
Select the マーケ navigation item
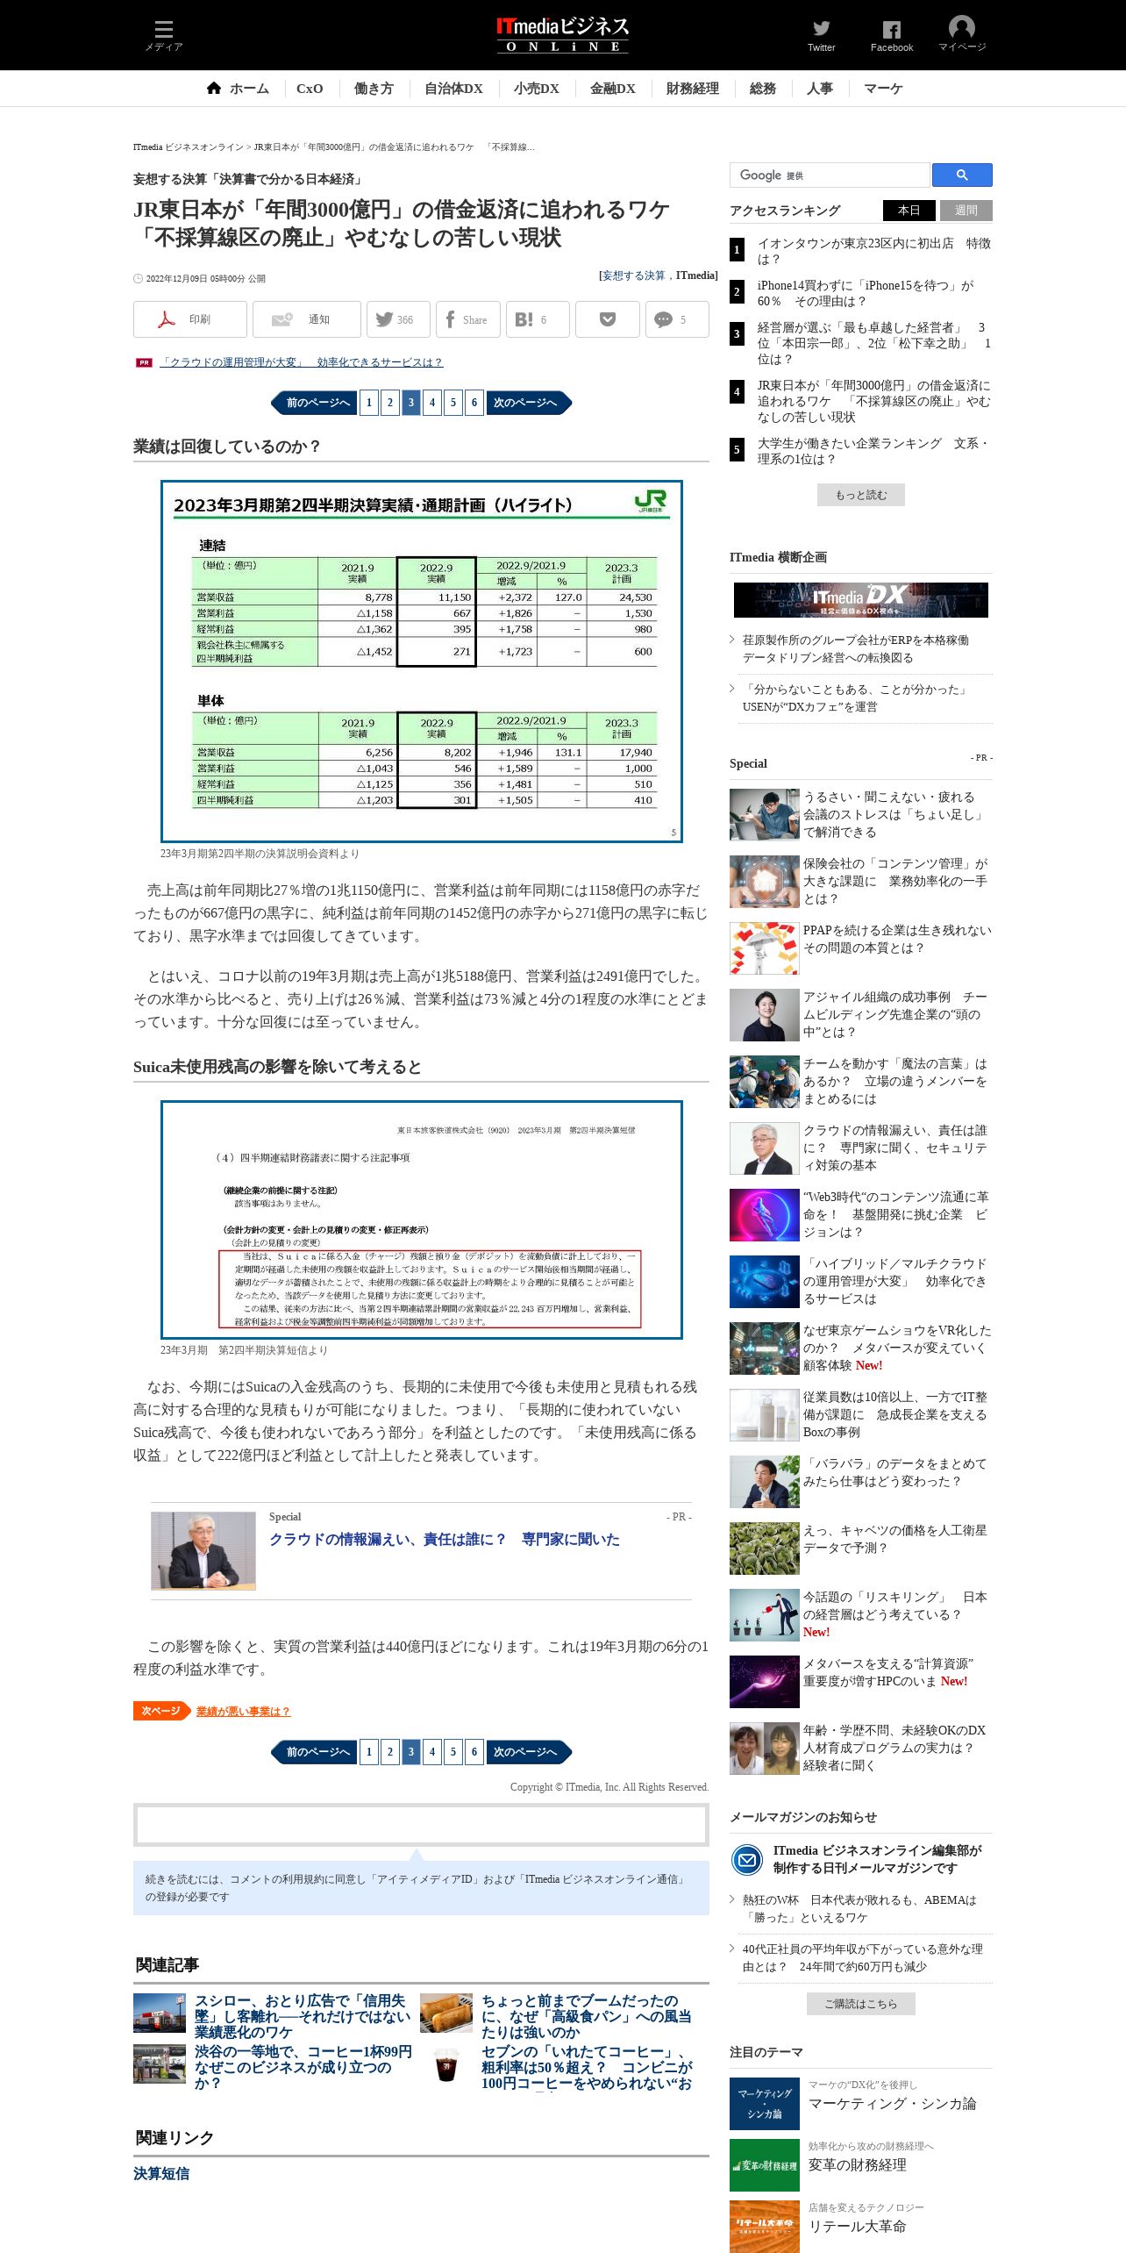click(883, 89)
